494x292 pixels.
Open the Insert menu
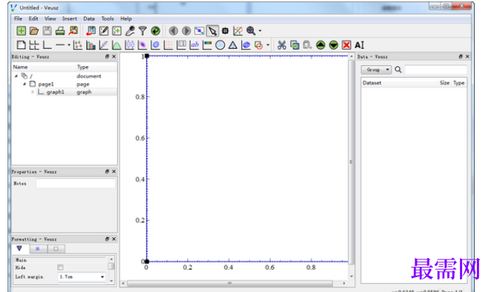pos(69,19)
